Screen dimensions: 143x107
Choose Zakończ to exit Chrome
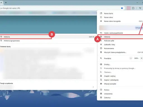(120, 98)
